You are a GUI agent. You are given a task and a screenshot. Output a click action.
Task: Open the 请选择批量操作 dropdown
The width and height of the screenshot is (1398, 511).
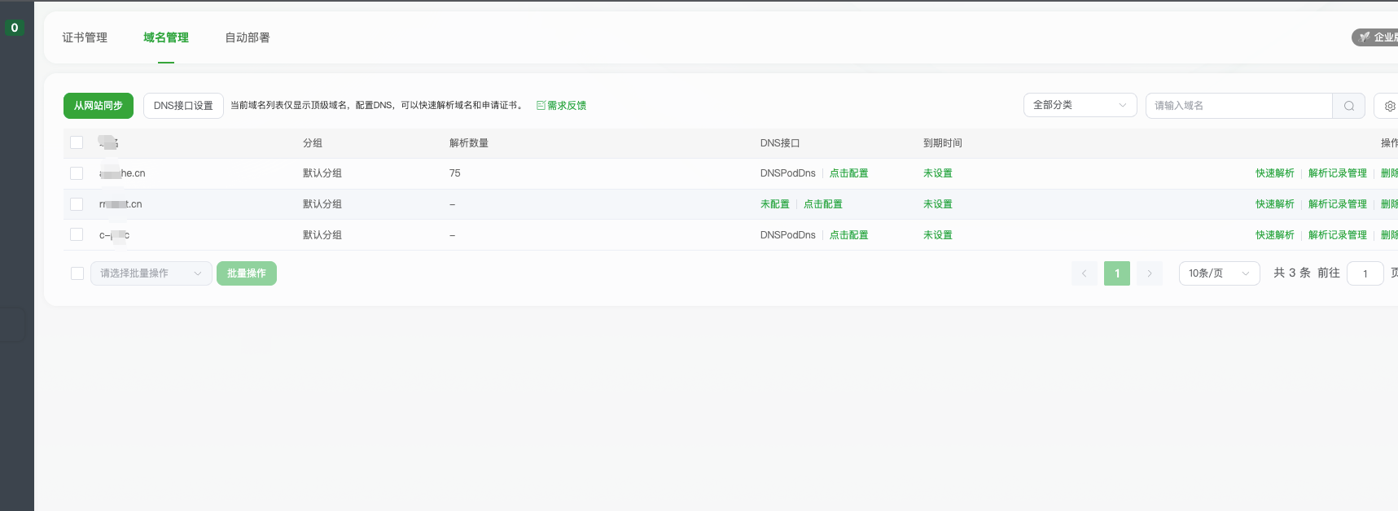coord(151,273)
